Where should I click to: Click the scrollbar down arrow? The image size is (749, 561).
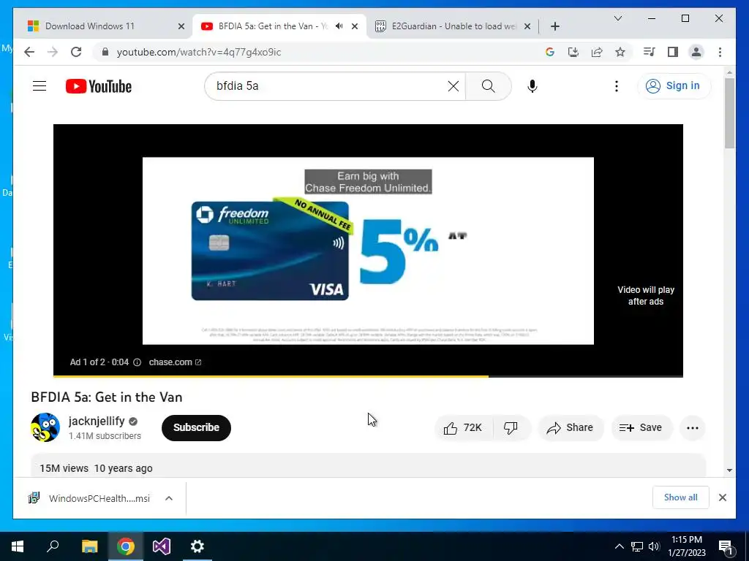pos(729,470)
